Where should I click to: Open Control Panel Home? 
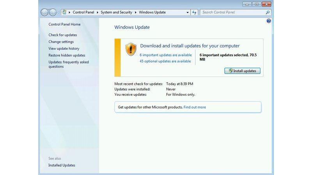(x=64, y=24)
